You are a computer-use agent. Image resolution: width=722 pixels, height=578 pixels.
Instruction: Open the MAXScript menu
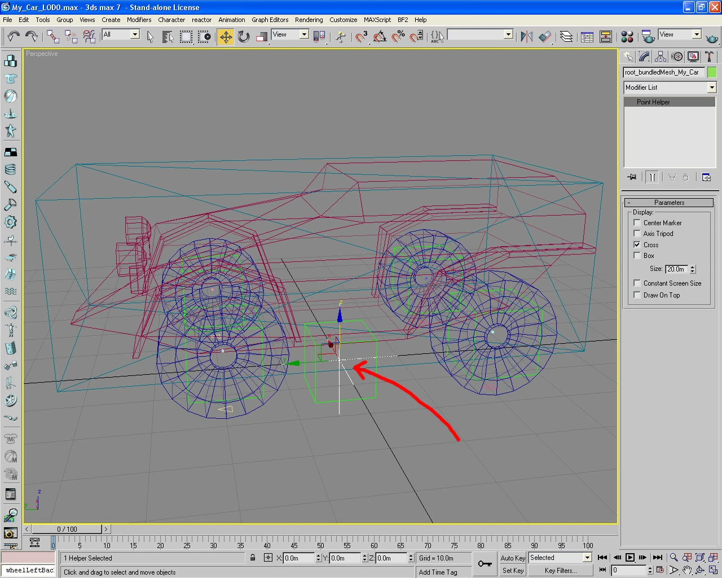coord(377,20)
